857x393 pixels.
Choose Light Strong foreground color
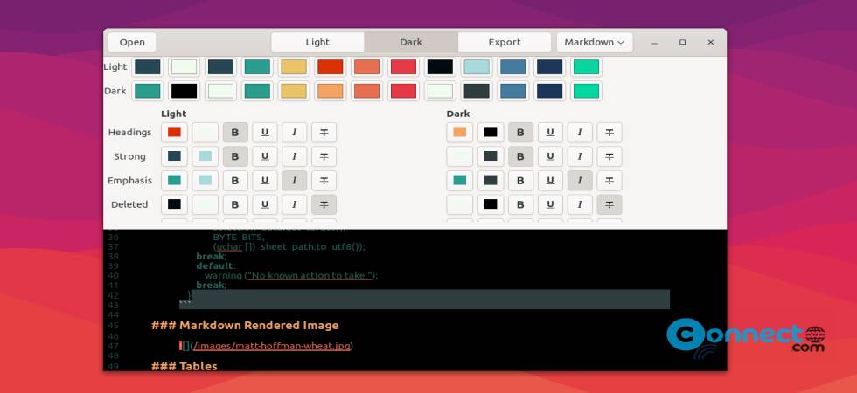(174, 156)
